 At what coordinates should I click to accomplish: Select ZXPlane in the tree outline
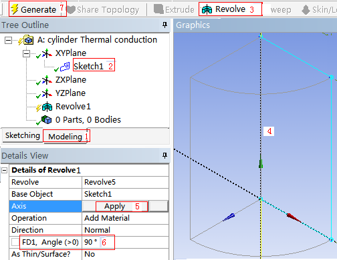pos(71,80)
